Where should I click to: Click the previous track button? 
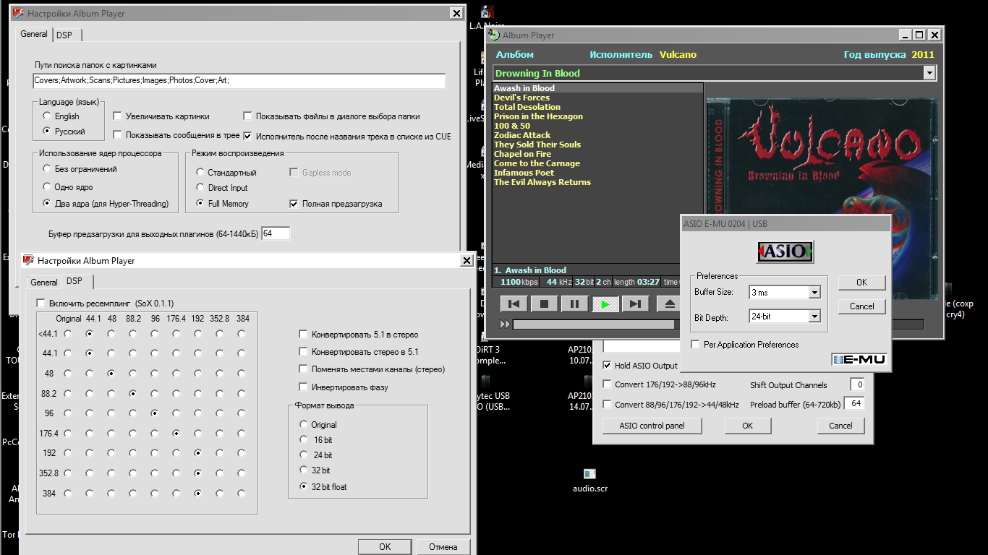[x=514, y=304]
